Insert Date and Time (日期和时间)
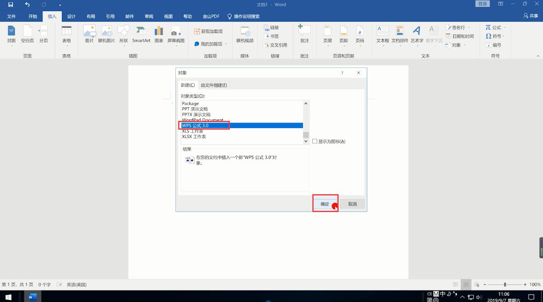 460,36
